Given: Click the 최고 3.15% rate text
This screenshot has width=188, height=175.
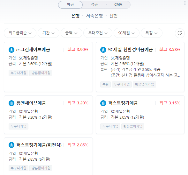Looking at the screenshot, I should (x=170, y=103).
